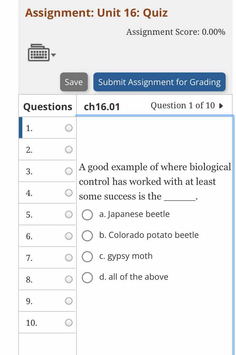236x355 pixels.
Task: Click the Save button
Action: [74, 82]
